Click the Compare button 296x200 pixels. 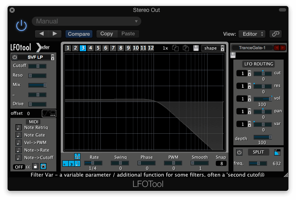(x=79, y=34)
